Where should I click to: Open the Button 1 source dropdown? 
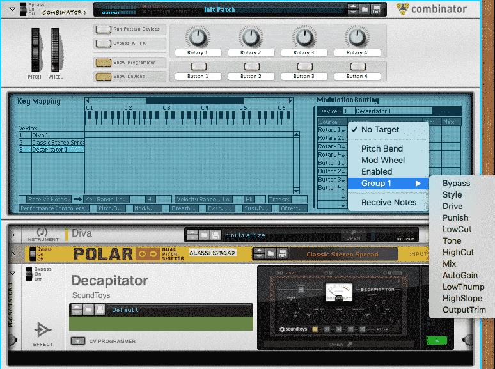tap(331, 163)
